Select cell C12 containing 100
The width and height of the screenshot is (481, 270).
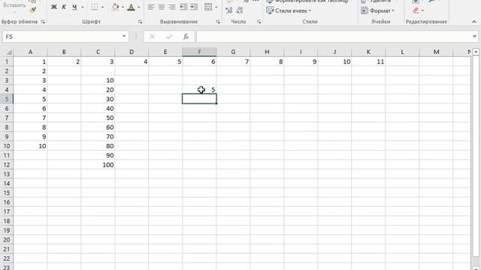pos(98,165)
